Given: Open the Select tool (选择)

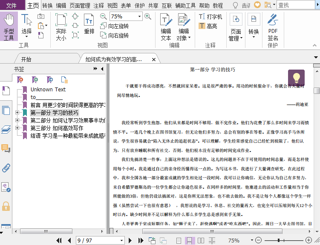Looking at the screenshot, I should pos(26,26).
